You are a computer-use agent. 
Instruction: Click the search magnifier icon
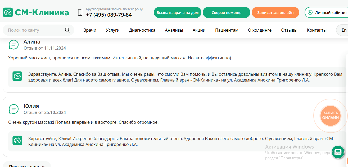tap(67, 30)
